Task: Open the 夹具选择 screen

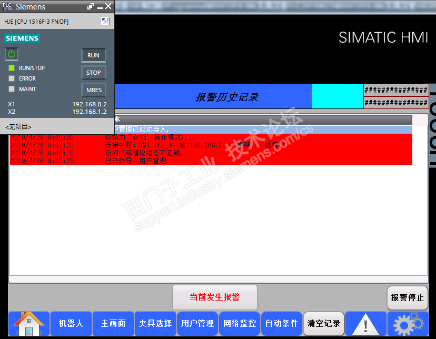Action: 155,324
